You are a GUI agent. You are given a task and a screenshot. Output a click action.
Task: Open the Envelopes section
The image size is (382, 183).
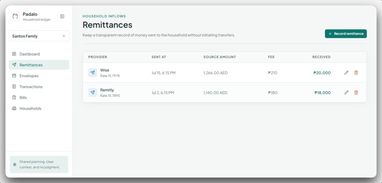tap(39, 76)
